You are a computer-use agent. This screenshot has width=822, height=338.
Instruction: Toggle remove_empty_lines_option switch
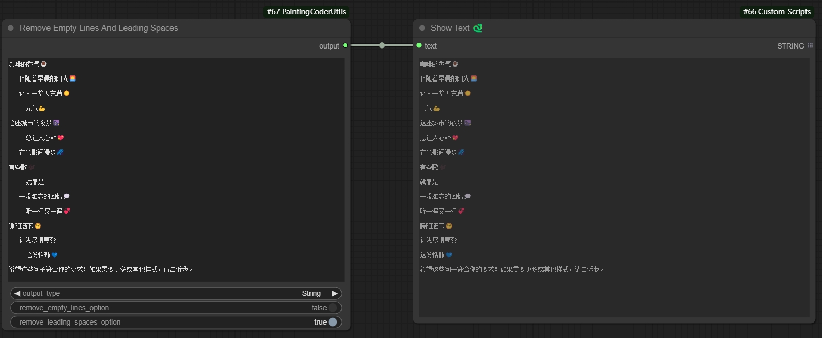tap(333, 308)
